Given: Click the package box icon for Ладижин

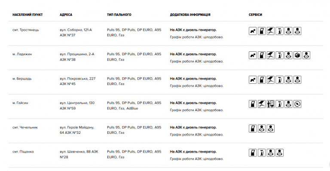Looking at the screenshot, I should (297, 55).
